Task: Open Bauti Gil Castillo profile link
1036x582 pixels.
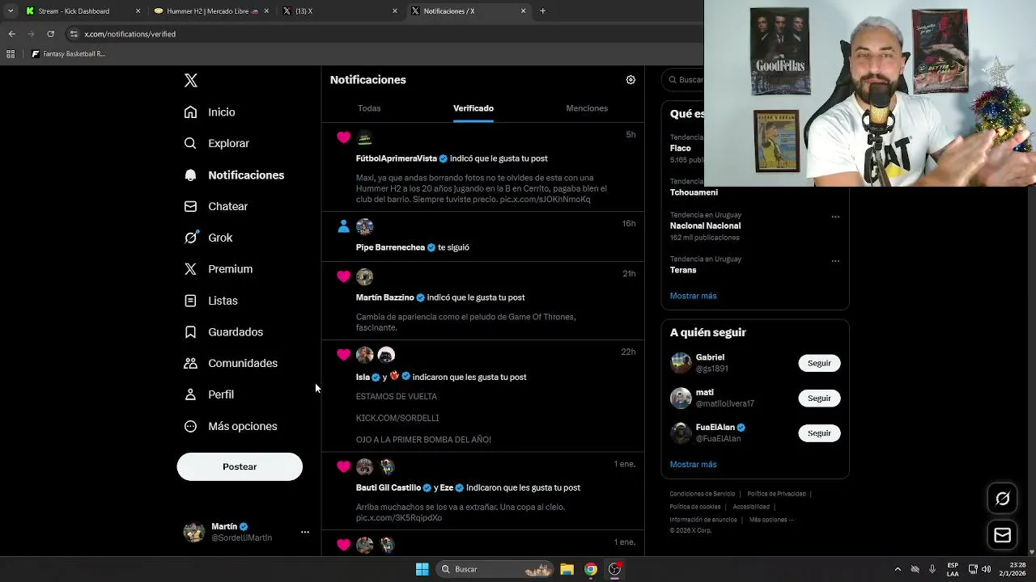Action: (388, 488)
